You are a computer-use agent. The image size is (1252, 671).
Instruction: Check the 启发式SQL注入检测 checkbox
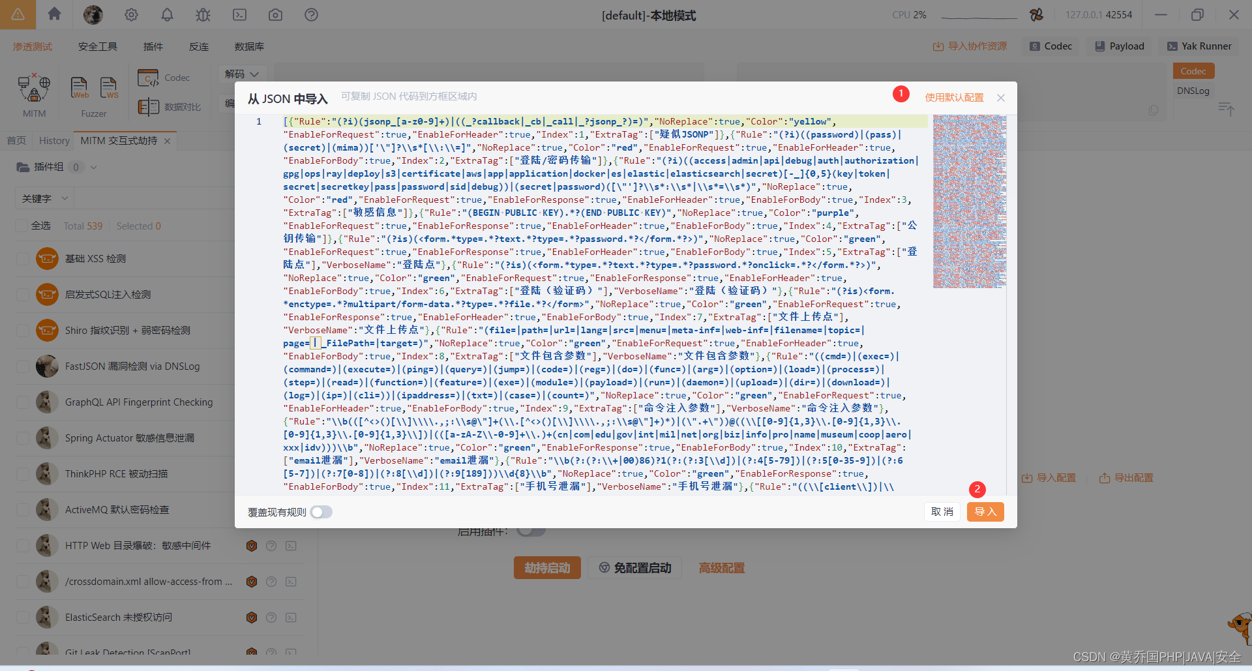22,295
